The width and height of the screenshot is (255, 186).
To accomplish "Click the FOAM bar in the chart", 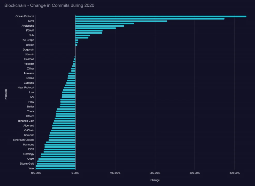I will click(x=89, y=31).
